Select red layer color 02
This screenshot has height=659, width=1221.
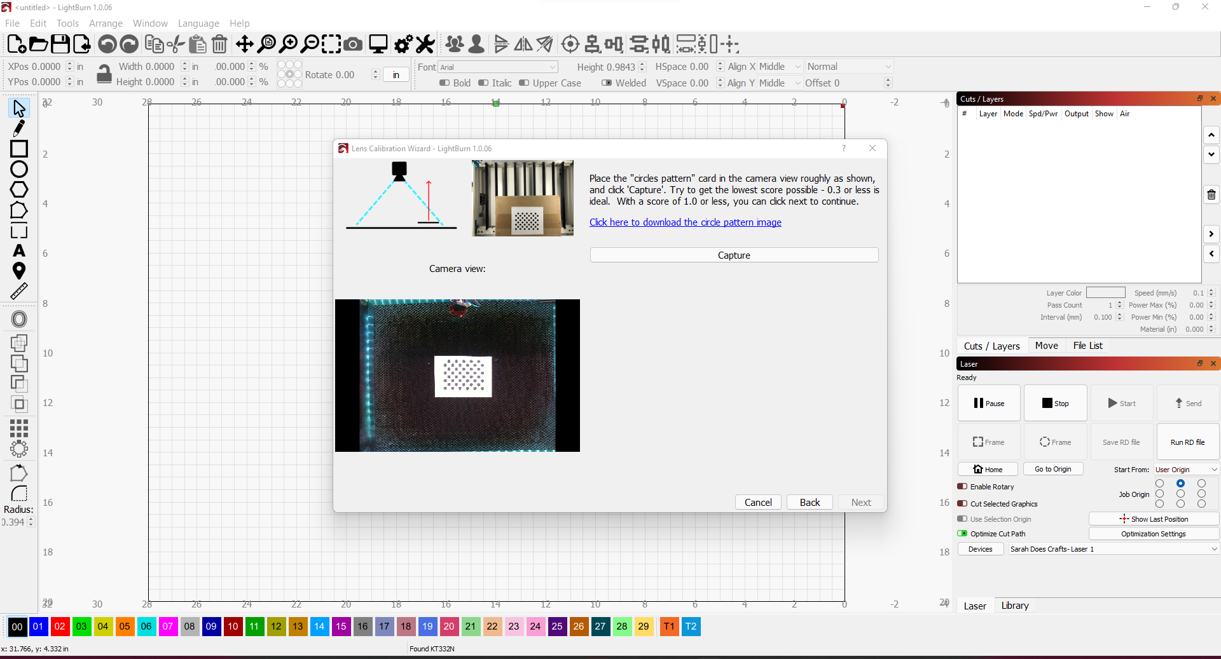click(60, 627)
